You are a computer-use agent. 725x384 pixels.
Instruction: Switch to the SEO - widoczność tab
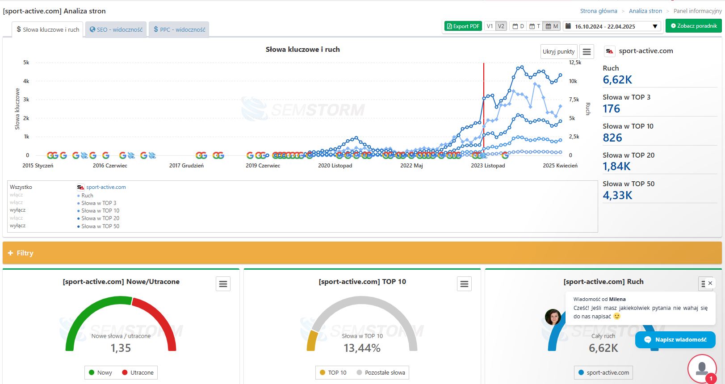pyautogui.click(x=116, y=29)
